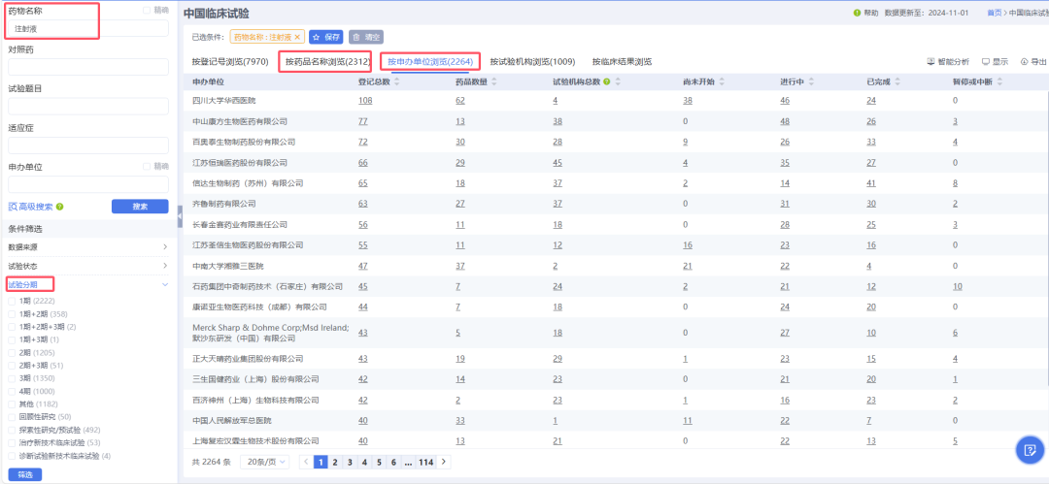
Task: Tick the 3期 (1350) checkbox
Action: point(13,377)
